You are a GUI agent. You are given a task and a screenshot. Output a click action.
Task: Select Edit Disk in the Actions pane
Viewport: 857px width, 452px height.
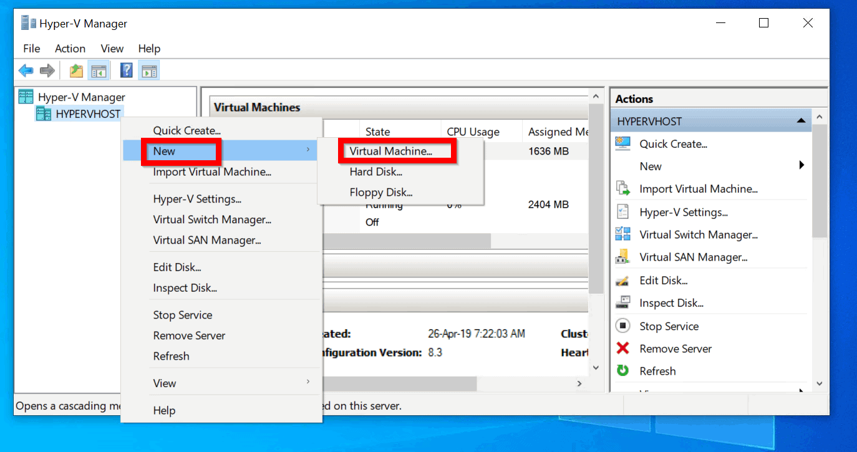(663, 280)
